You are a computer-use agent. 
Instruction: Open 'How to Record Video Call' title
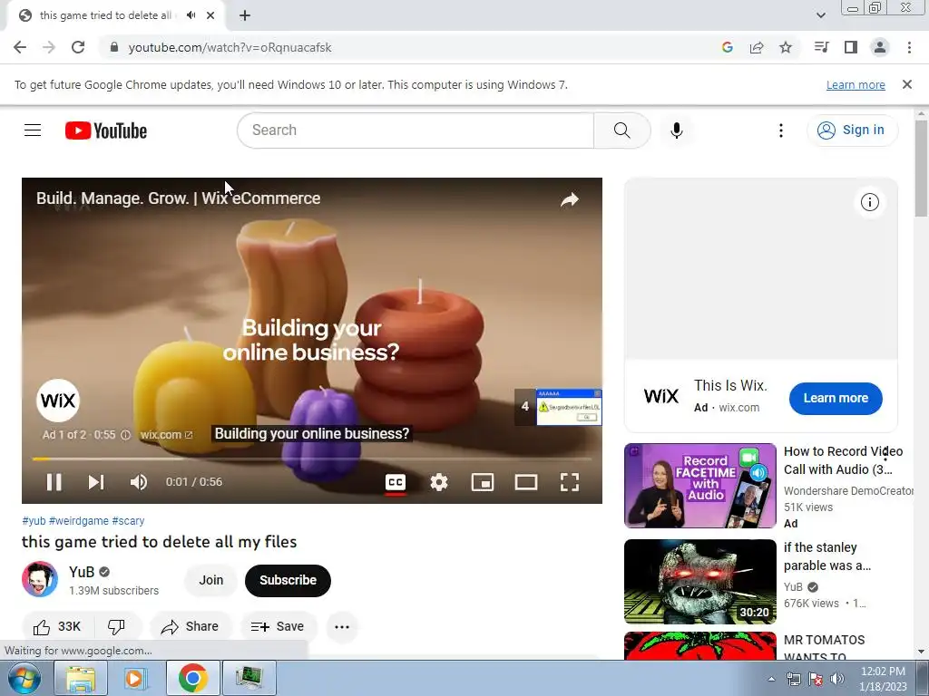(x=843, y=460)
